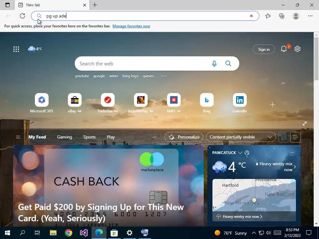Search suggested term winvr
The width and height of the screenshot is (319, 239).
[x=114, y=76]
